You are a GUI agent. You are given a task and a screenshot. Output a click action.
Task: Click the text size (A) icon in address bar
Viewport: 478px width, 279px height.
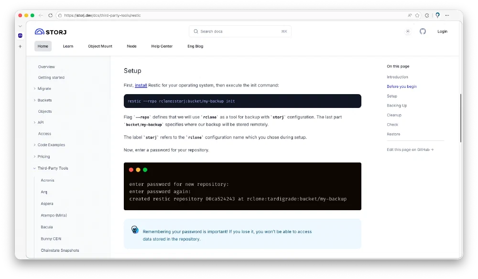tap(409, 15)
